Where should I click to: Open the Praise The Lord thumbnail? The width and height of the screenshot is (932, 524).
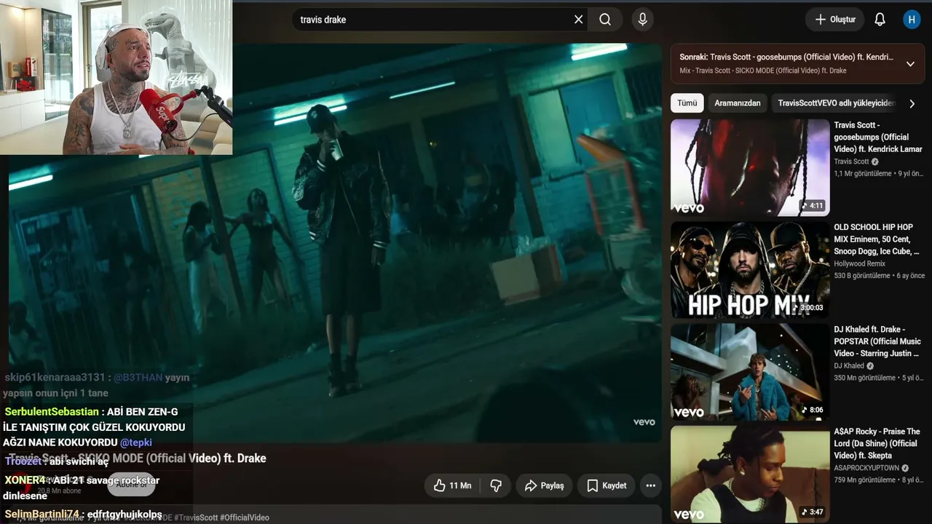click(750, 475)
